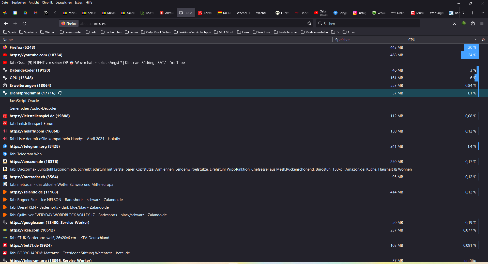Click the Suchen search field

point(368,24)
